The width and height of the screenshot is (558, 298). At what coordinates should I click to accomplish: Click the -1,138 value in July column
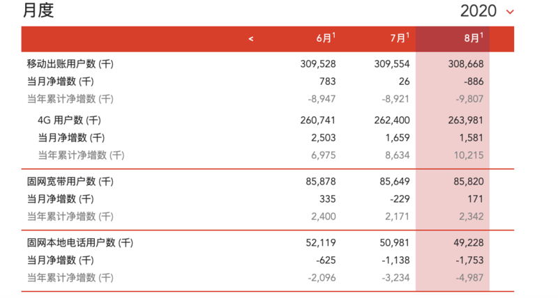point(394,260)
